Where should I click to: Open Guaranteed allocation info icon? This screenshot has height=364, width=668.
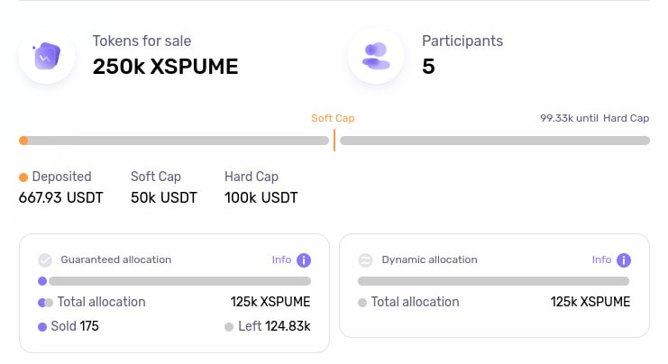click(304, 260)
